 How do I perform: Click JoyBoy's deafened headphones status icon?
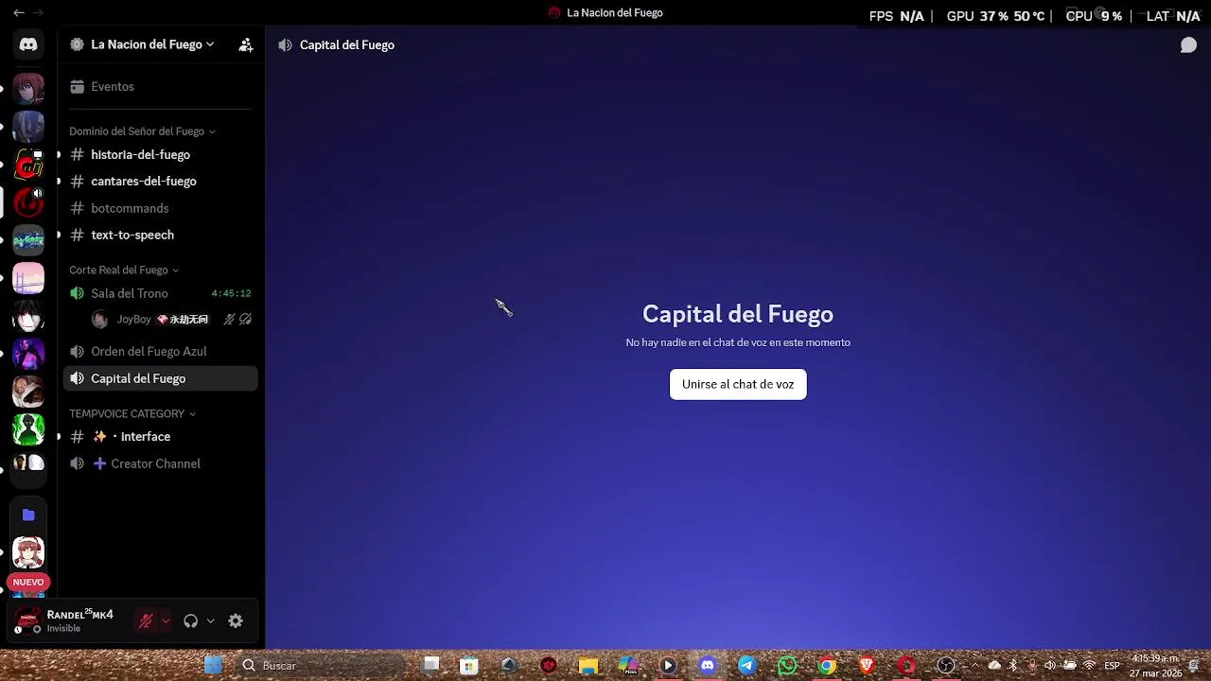coord(245,320)
